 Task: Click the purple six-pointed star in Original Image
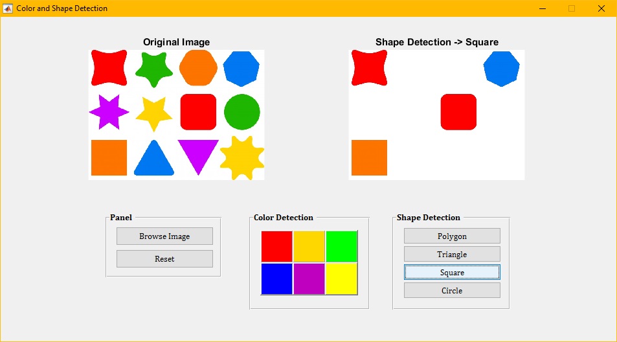point(108,112)
